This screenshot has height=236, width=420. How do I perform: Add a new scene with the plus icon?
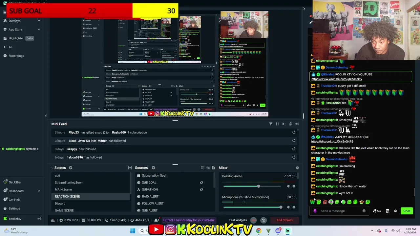(x=71, y=168)
